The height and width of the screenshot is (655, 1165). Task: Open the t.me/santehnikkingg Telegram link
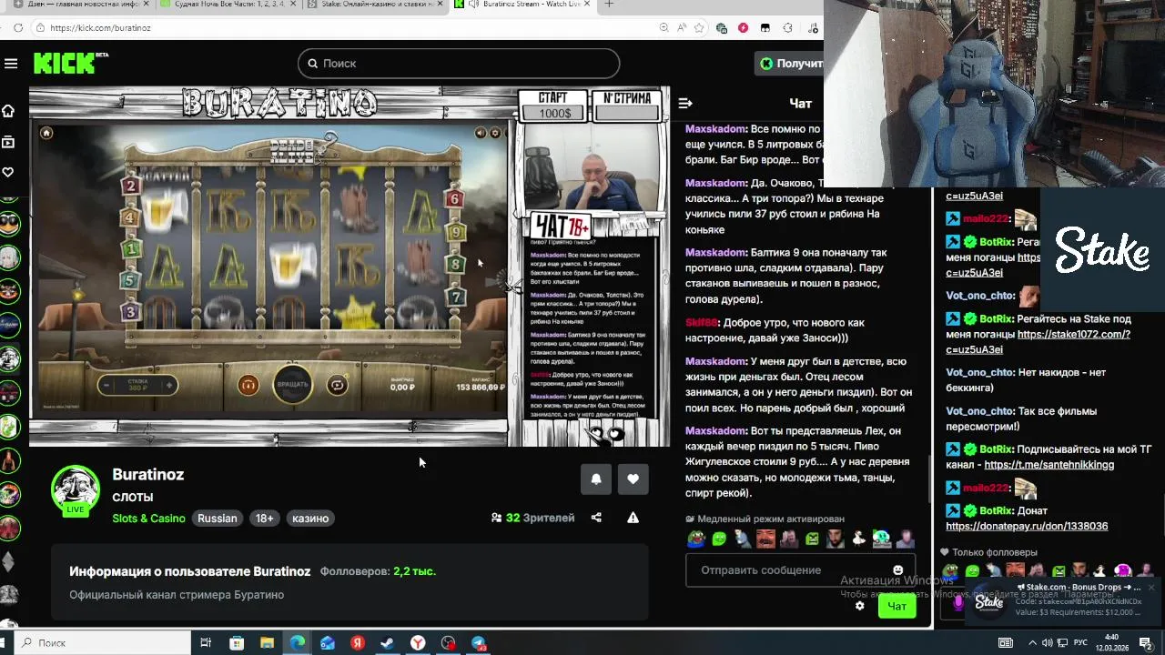point(1048,465)
